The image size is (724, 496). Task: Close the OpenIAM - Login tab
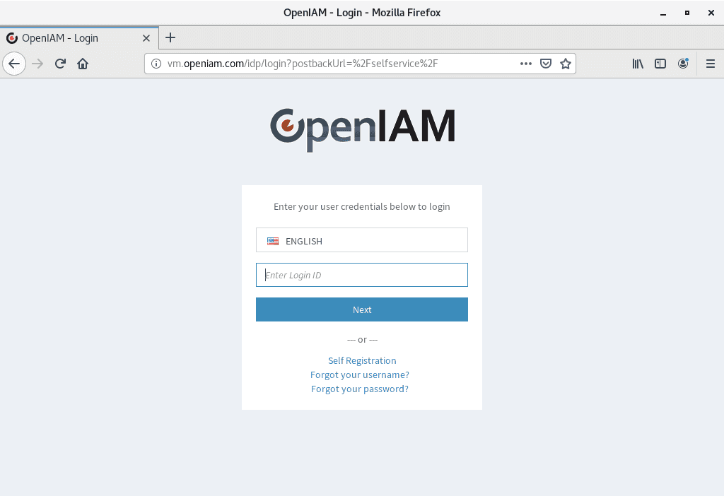(x=146, y=38)
